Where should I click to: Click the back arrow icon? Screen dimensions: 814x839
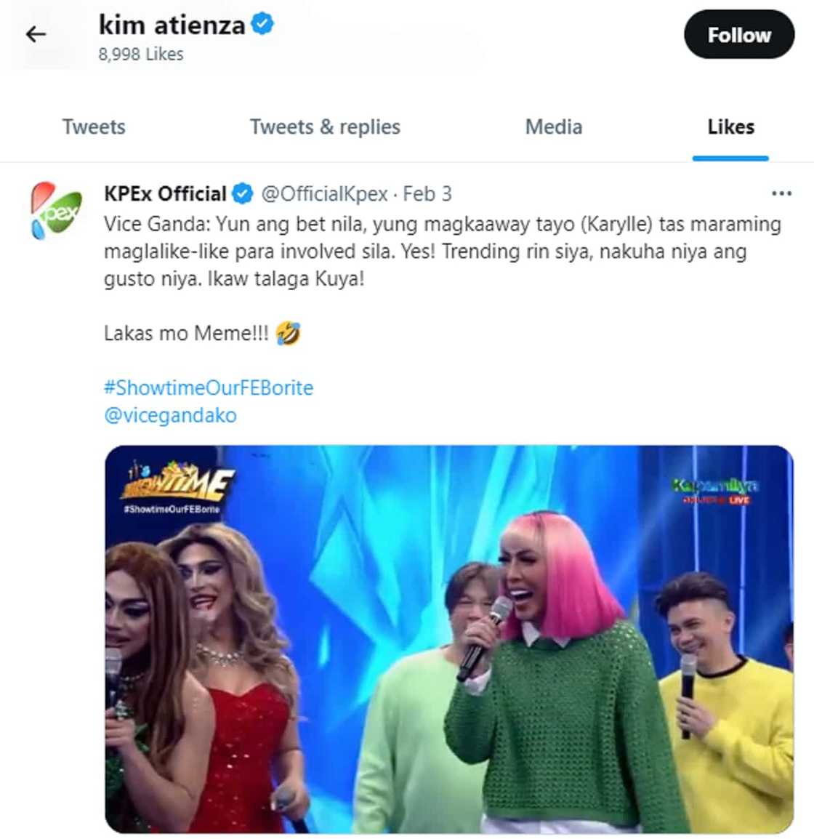(36, 33)
